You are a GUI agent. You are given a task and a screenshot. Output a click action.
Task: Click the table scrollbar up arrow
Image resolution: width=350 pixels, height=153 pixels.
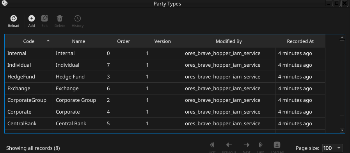(342, 37)
